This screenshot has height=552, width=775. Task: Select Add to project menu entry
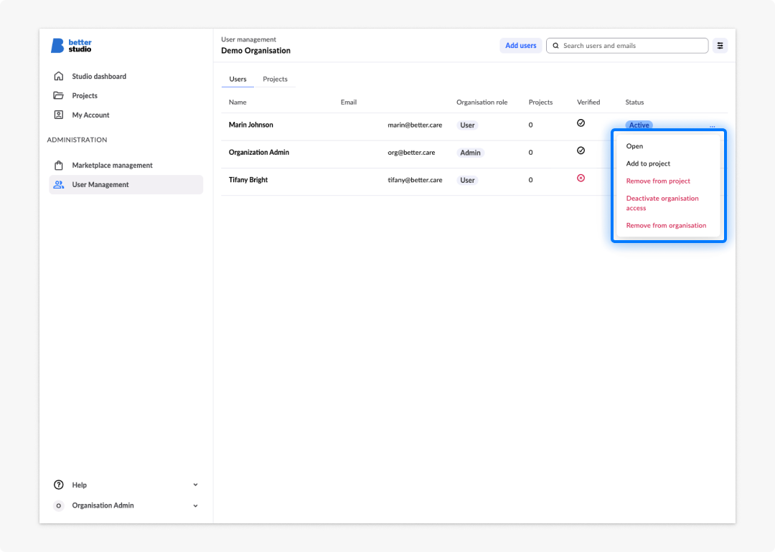[x=648, y=163]
